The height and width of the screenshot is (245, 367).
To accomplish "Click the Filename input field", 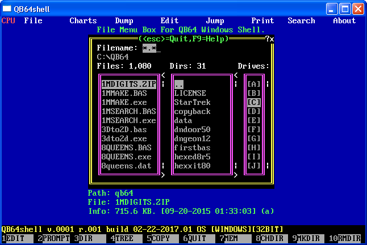I will click(151, 48).
